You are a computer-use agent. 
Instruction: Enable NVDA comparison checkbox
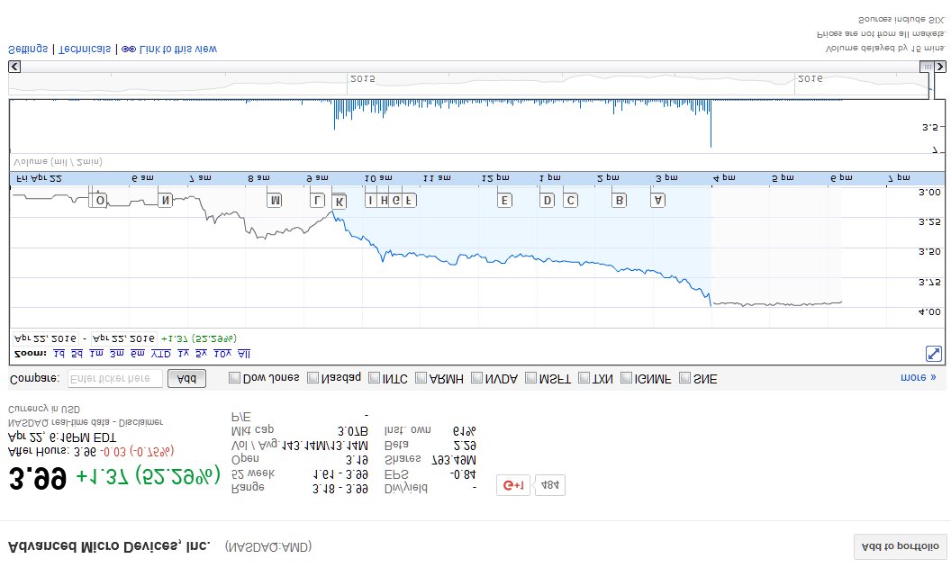point(476,378)
